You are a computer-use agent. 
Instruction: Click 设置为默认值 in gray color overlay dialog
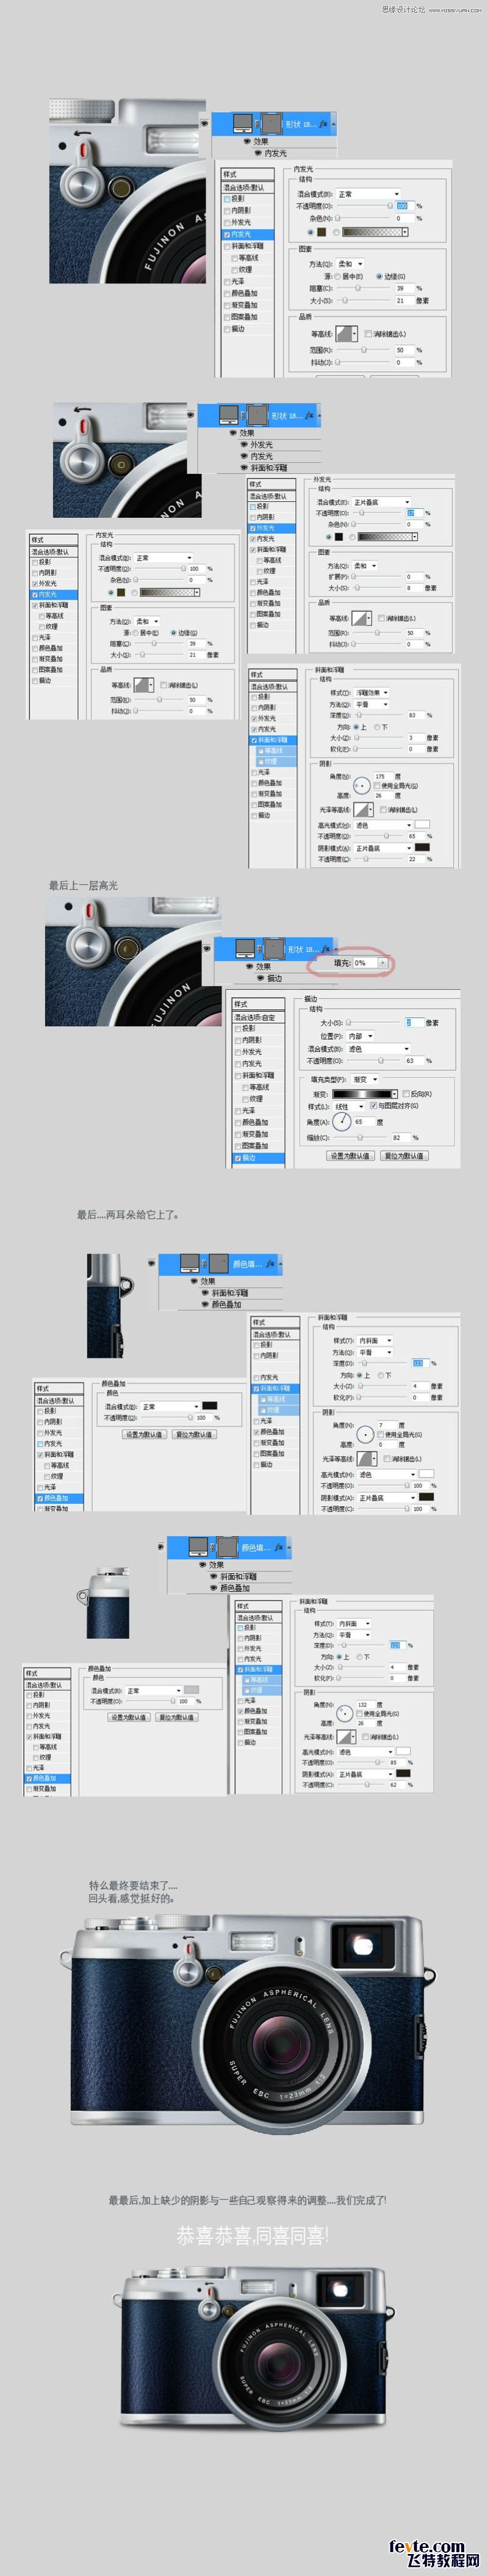[129, 1717]
